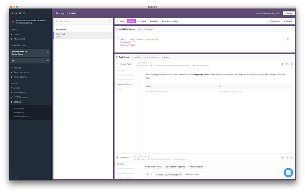Collapse the Get Todo step
This screenshot has width=305, height=193.
point(118,158)
